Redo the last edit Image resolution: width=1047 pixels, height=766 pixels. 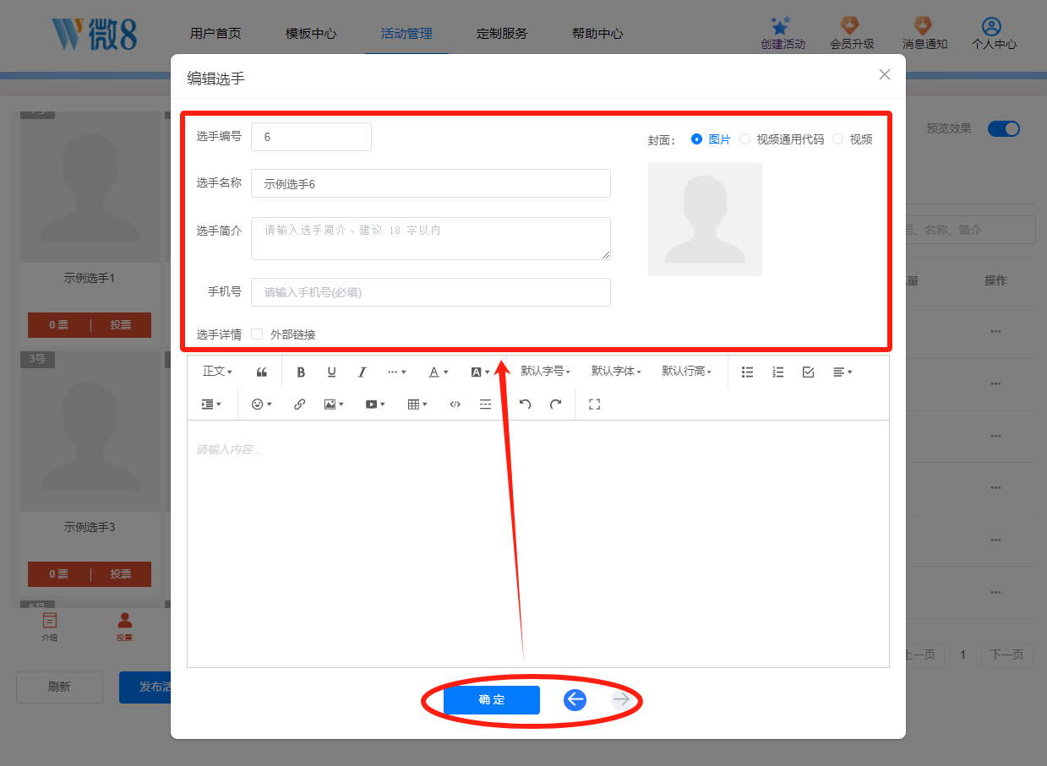pyautogui.click(x=555, y=405)
